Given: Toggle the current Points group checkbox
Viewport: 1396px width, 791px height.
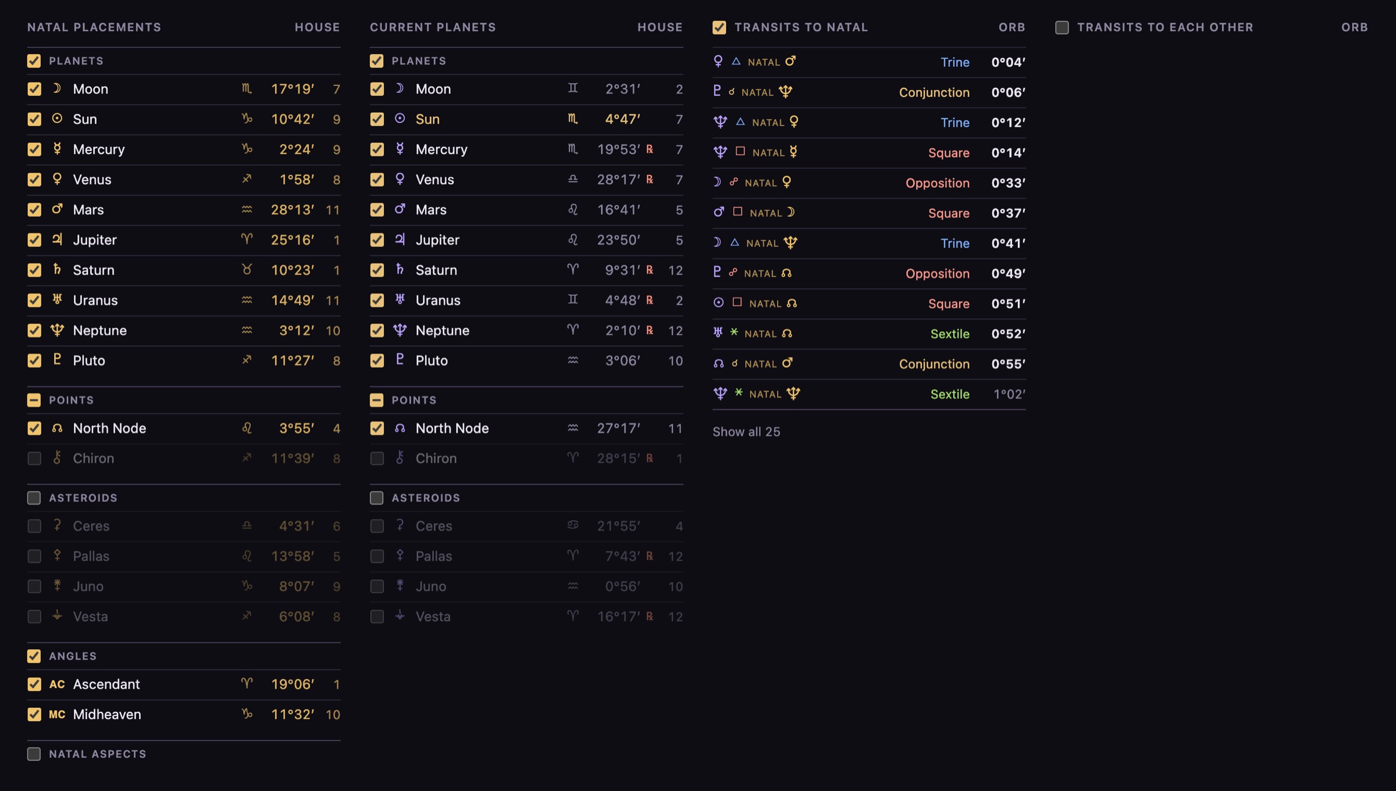Looking at the screenshot, I should point(376,400).
